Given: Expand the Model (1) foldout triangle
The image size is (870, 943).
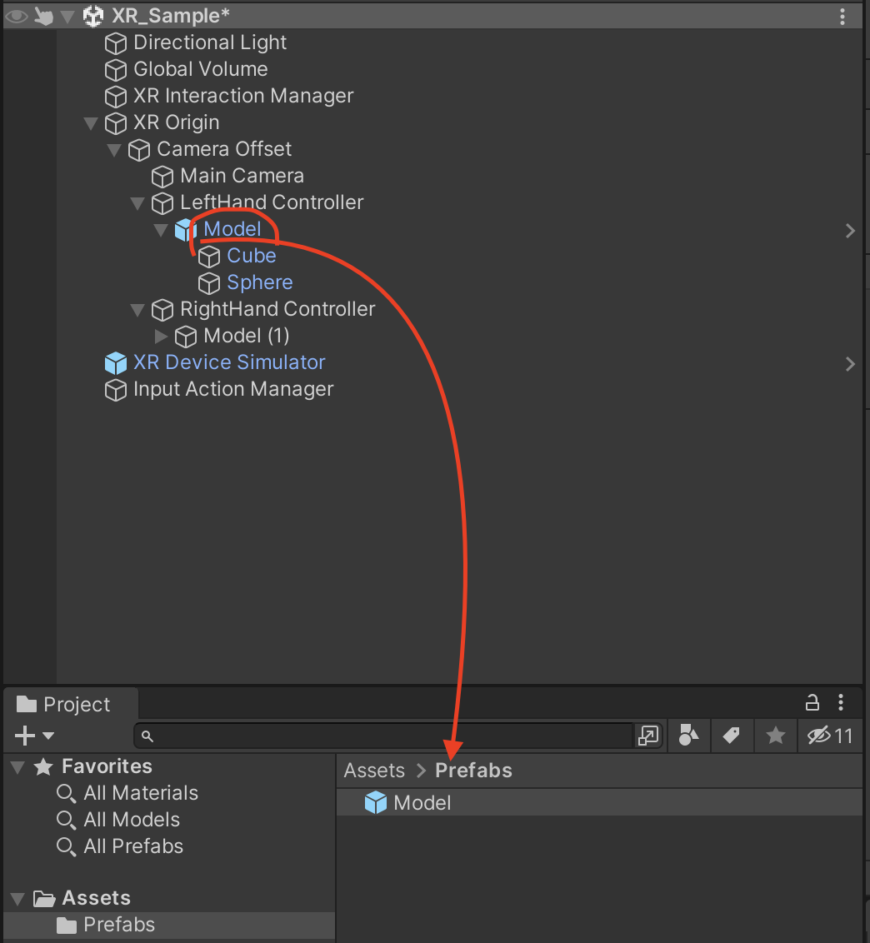Looking at the screenshot, I should (x=161, y=336).
